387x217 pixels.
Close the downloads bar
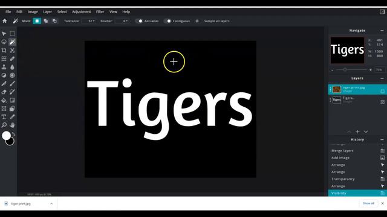click(382, 204)
